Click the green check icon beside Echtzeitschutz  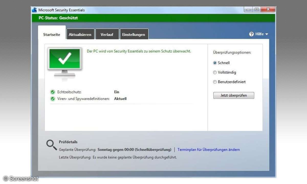coord(53,92)
